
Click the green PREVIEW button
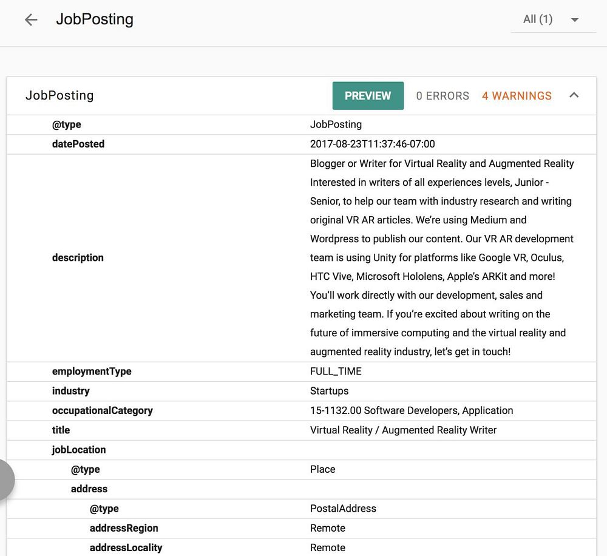click(368, 96)
